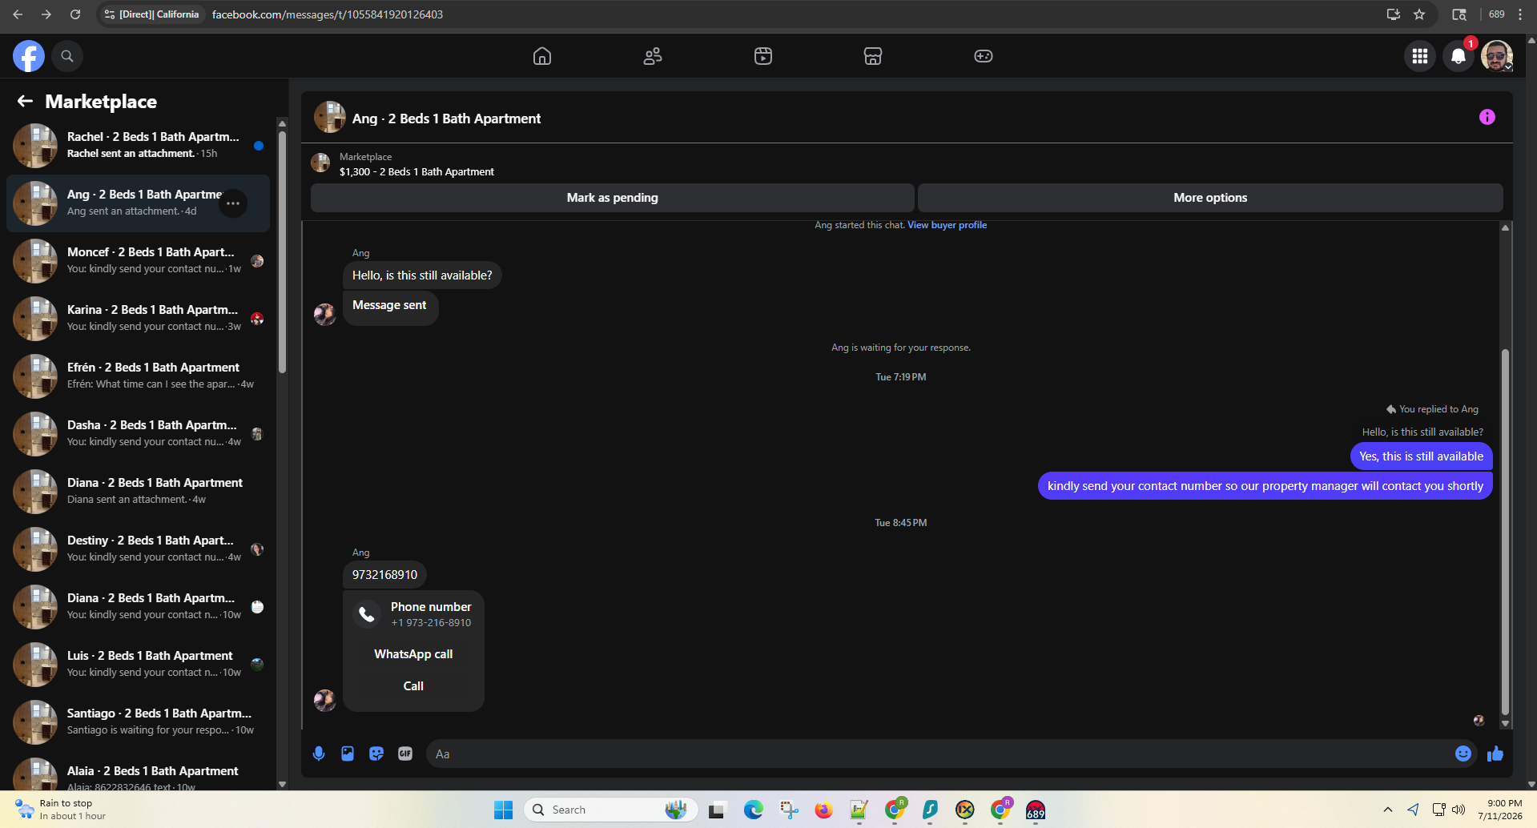Image resolution: width=1537 pixels, height=828 pixels.
Task: Click the $1,300 listing title link
Action: (416, 171)
